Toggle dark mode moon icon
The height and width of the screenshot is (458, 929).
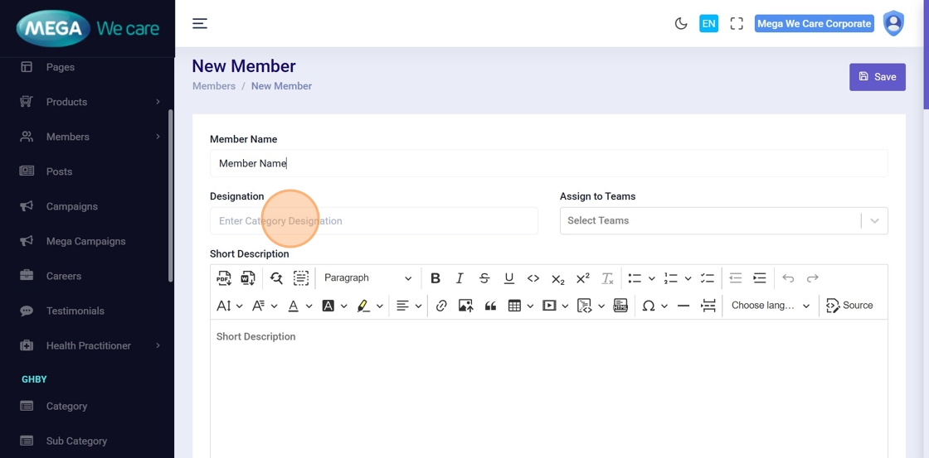coord(681,24)
